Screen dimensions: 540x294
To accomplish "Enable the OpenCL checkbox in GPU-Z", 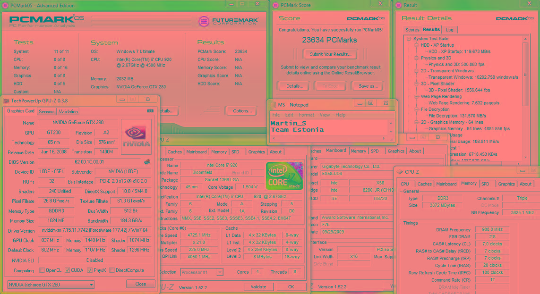I will [x=42, y=270].
